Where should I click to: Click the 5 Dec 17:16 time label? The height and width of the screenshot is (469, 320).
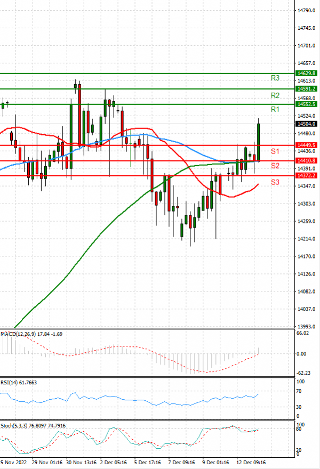(x=148, y=463)
